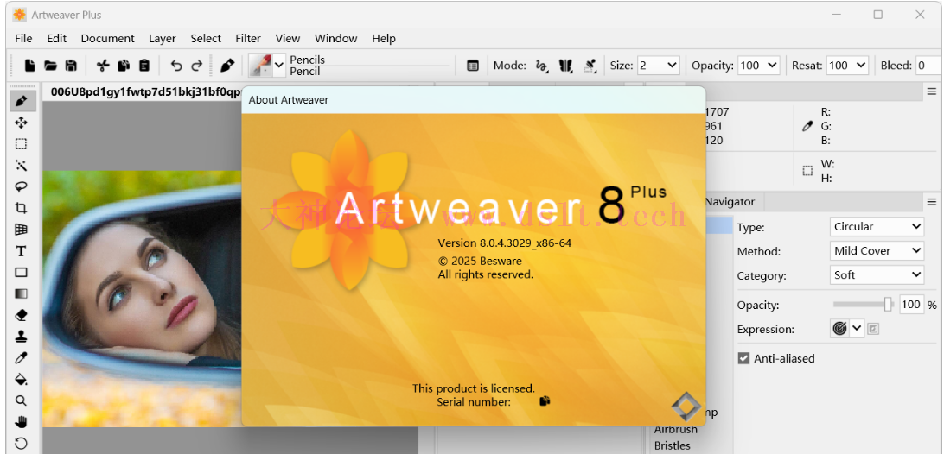
Task: Click the Pencil brush preview thumbnail
Action: 261,66
